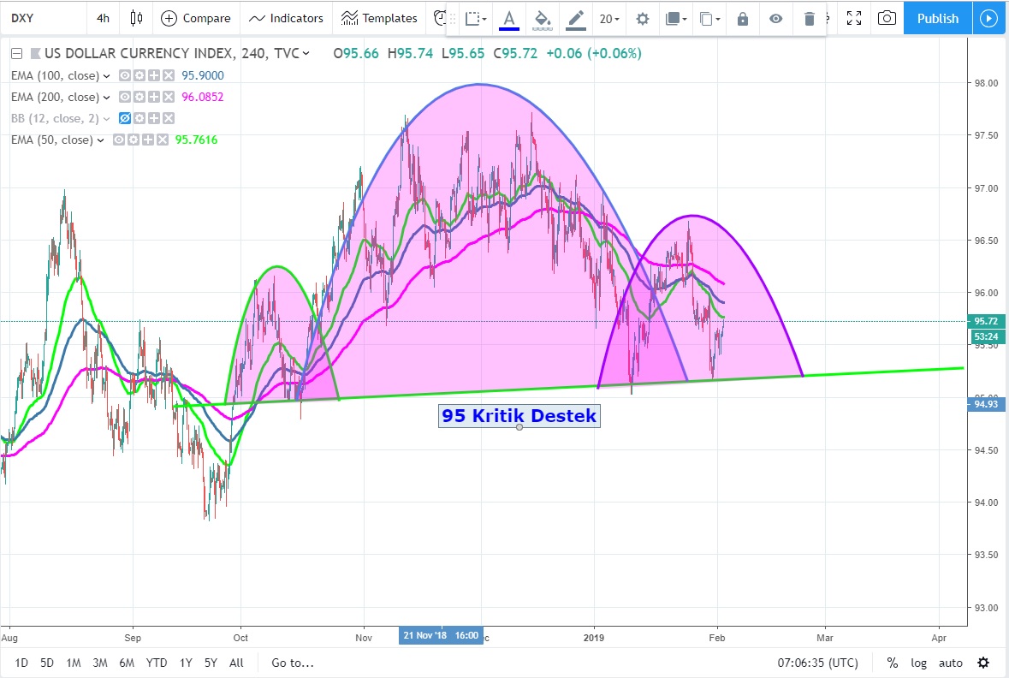Click the paint bucket background color tool
The height and width of the screenshot is (678, 1009).
point(541,19)
